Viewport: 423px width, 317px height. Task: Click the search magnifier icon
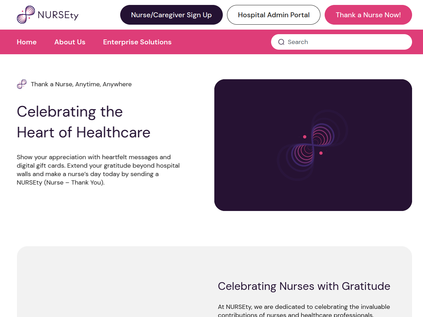point(281,42)
